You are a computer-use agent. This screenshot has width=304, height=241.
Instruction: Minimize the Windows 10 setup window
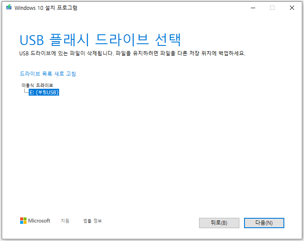(x=253, y=8)
